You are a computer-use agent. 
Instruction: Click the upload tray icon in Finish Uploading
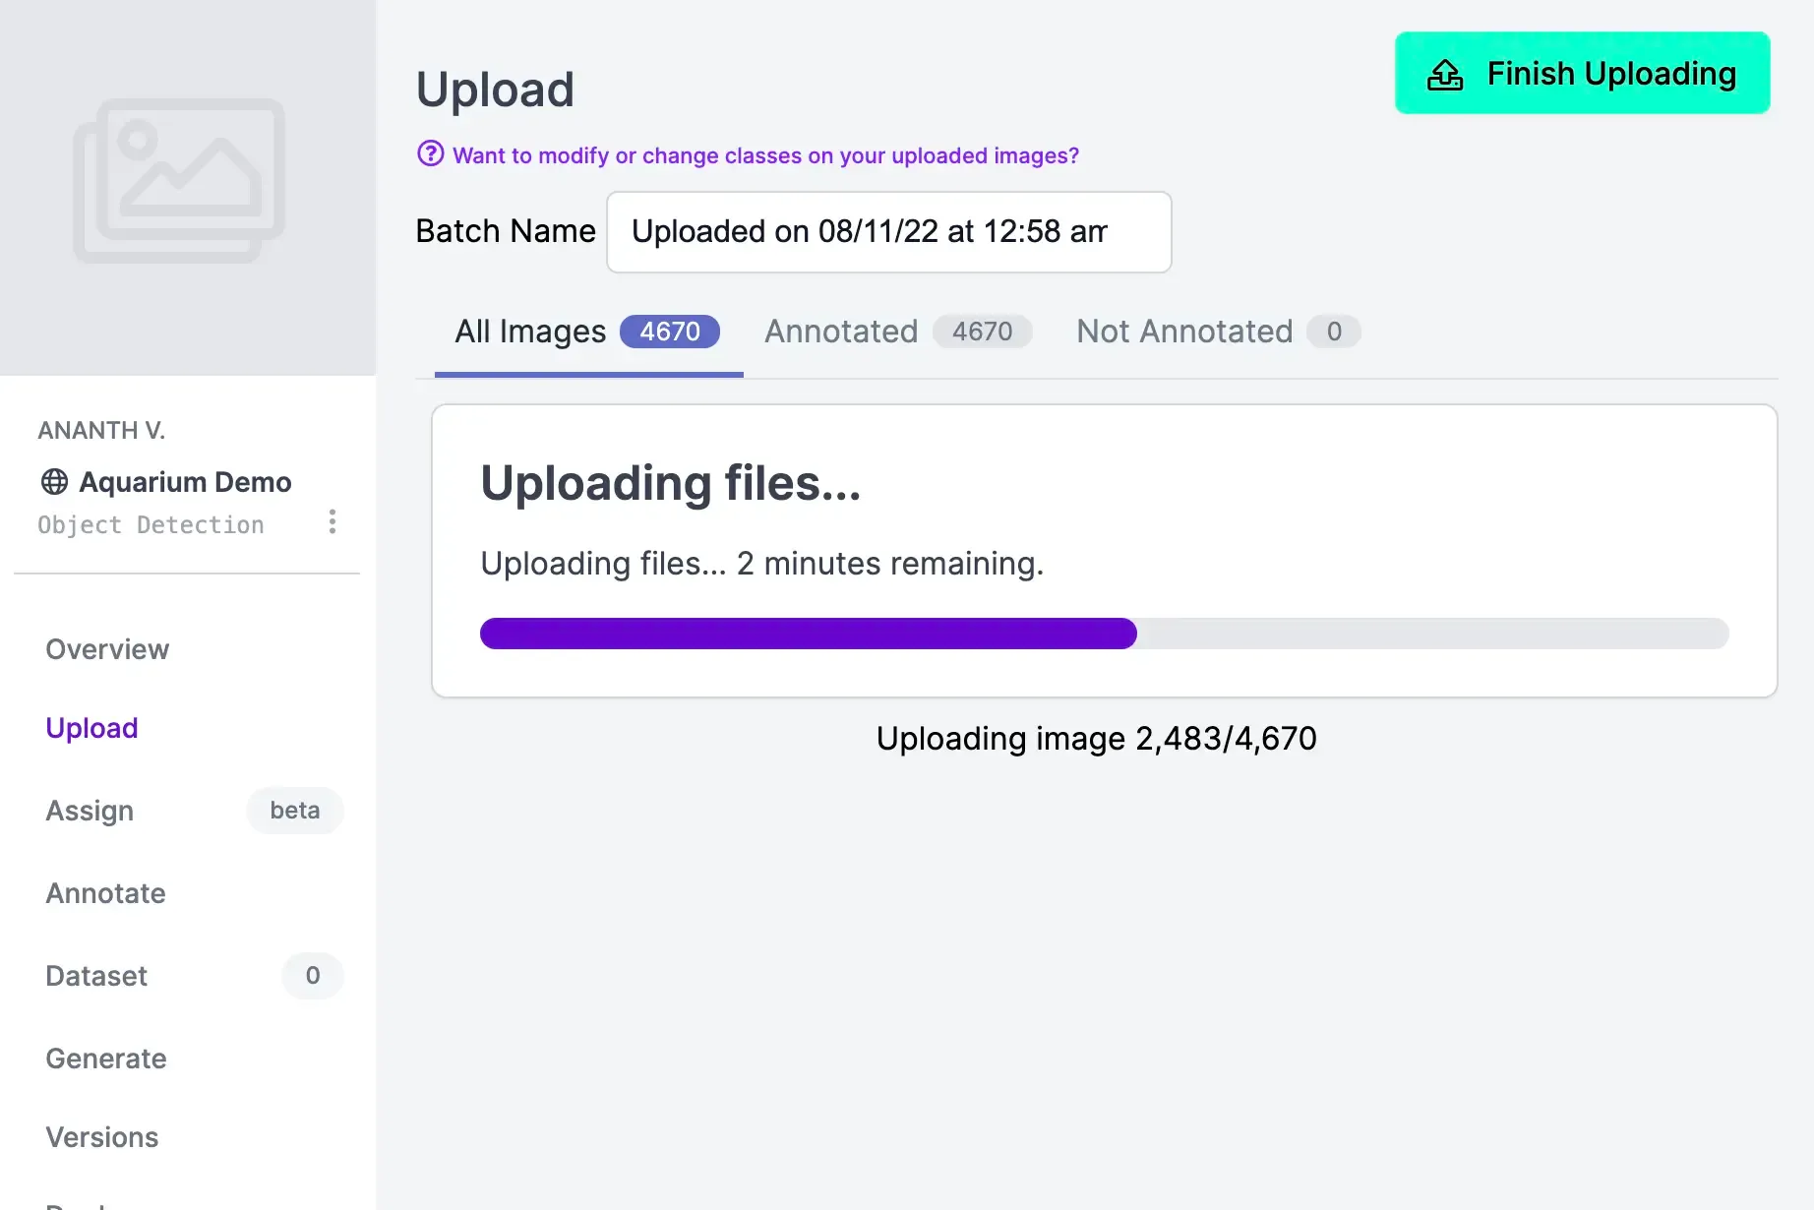click(x=1445, y=74)
